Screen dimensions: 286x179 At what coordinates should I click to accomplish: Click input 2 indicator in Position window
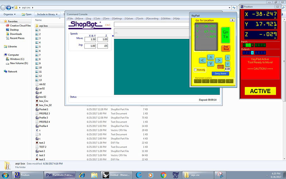click(247, 45)
